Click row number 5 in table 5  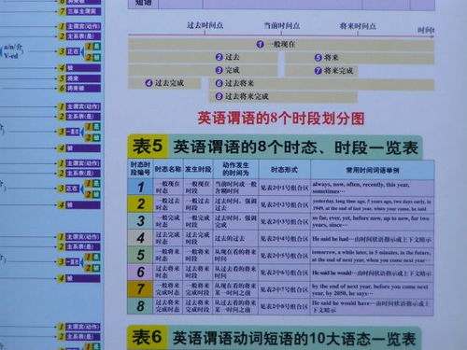(140, 255)
